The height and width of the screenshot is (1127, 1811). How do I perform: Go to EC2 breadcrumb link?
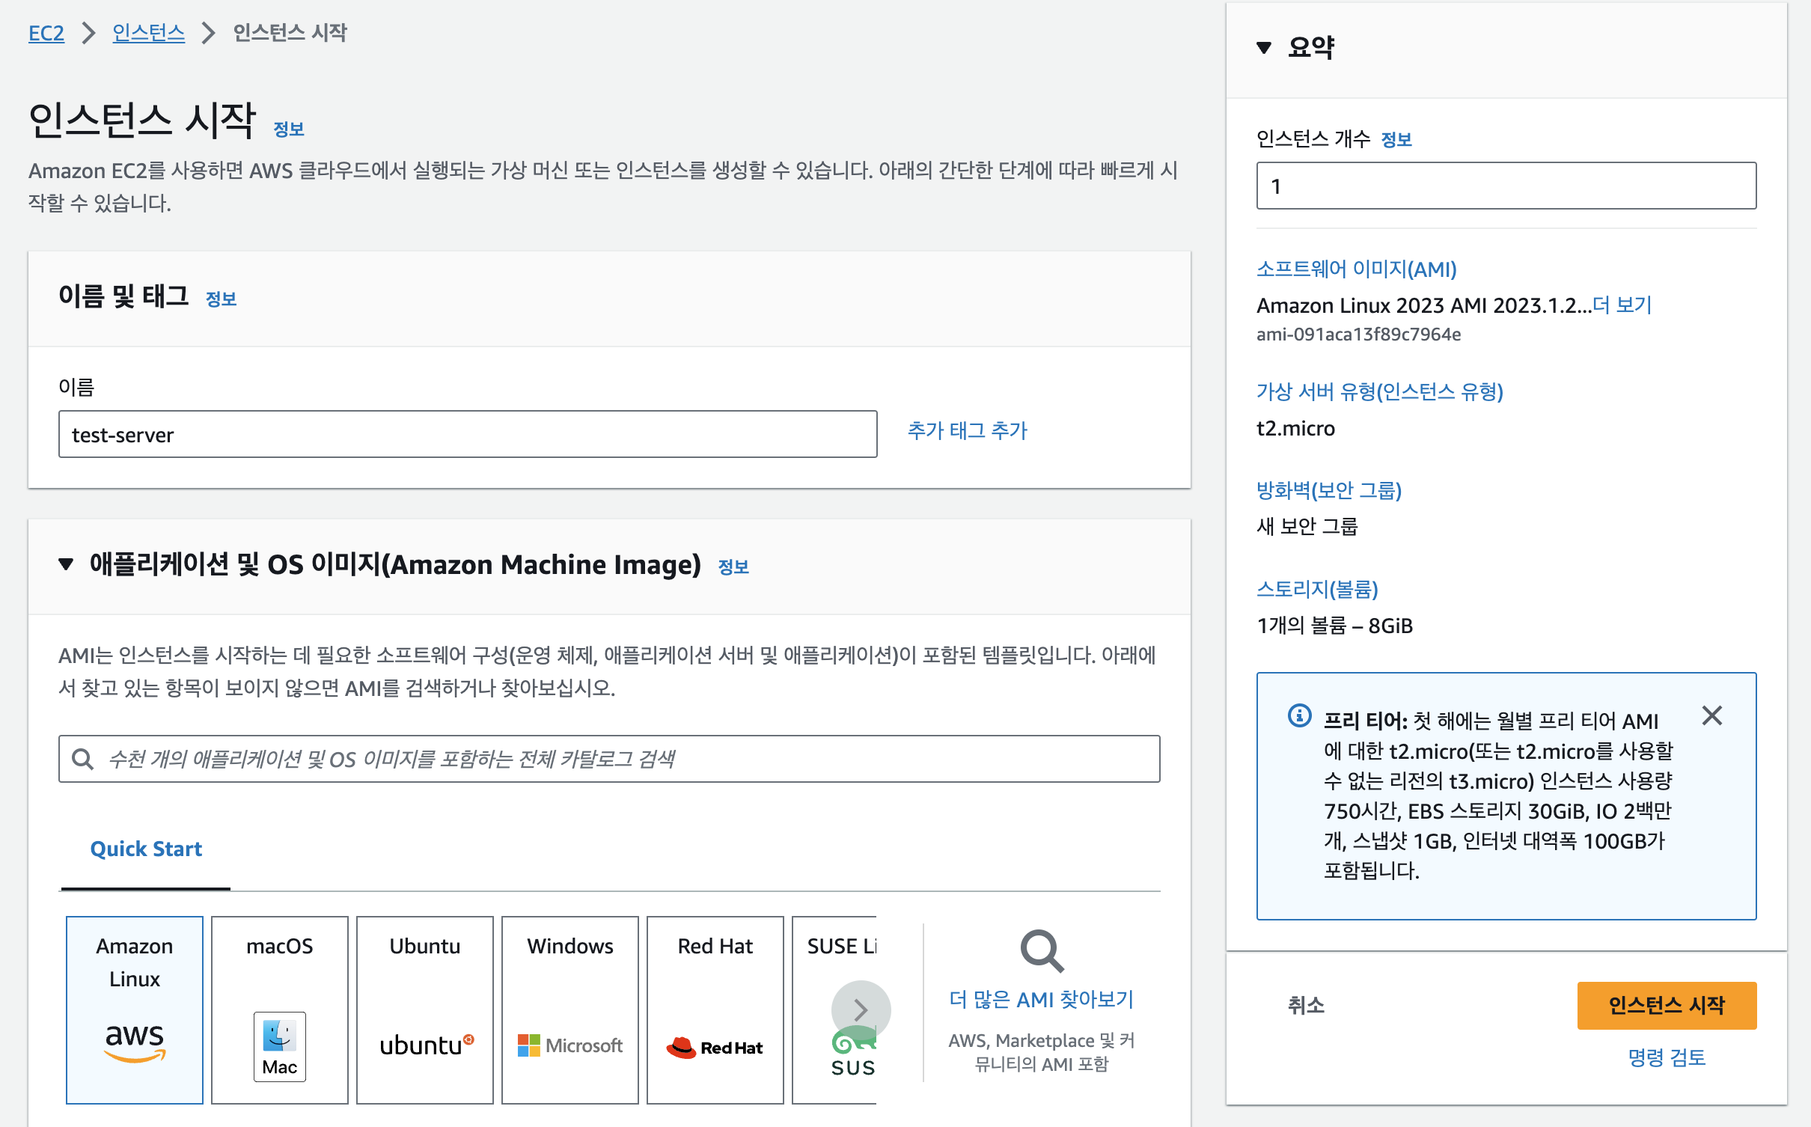[x=46, y=33]
